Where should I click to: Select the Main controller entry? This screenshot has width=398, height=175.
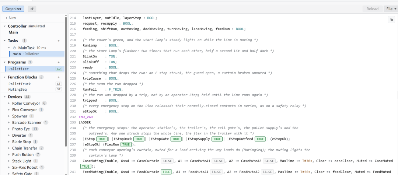coord(13,32)
